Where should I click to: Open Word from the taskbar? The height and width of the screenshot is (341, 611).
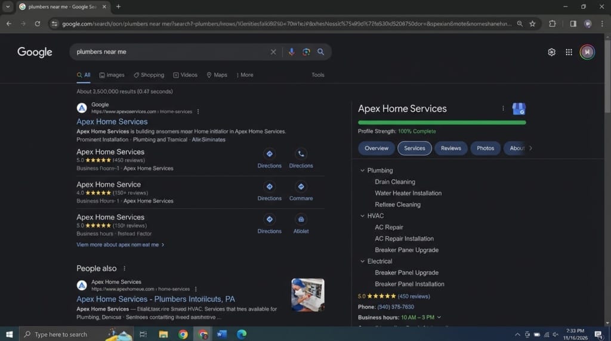[x=222, y=334]
